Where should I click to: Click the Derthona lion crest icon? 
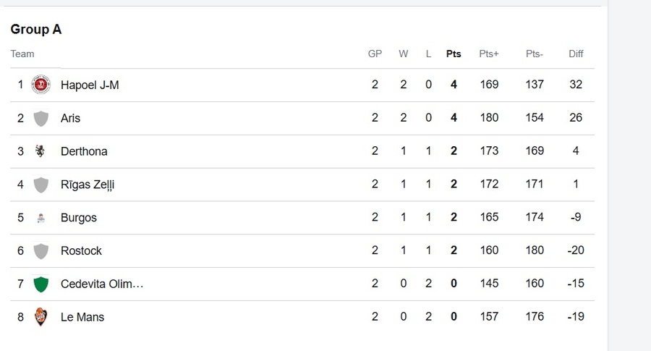(41, 151)
